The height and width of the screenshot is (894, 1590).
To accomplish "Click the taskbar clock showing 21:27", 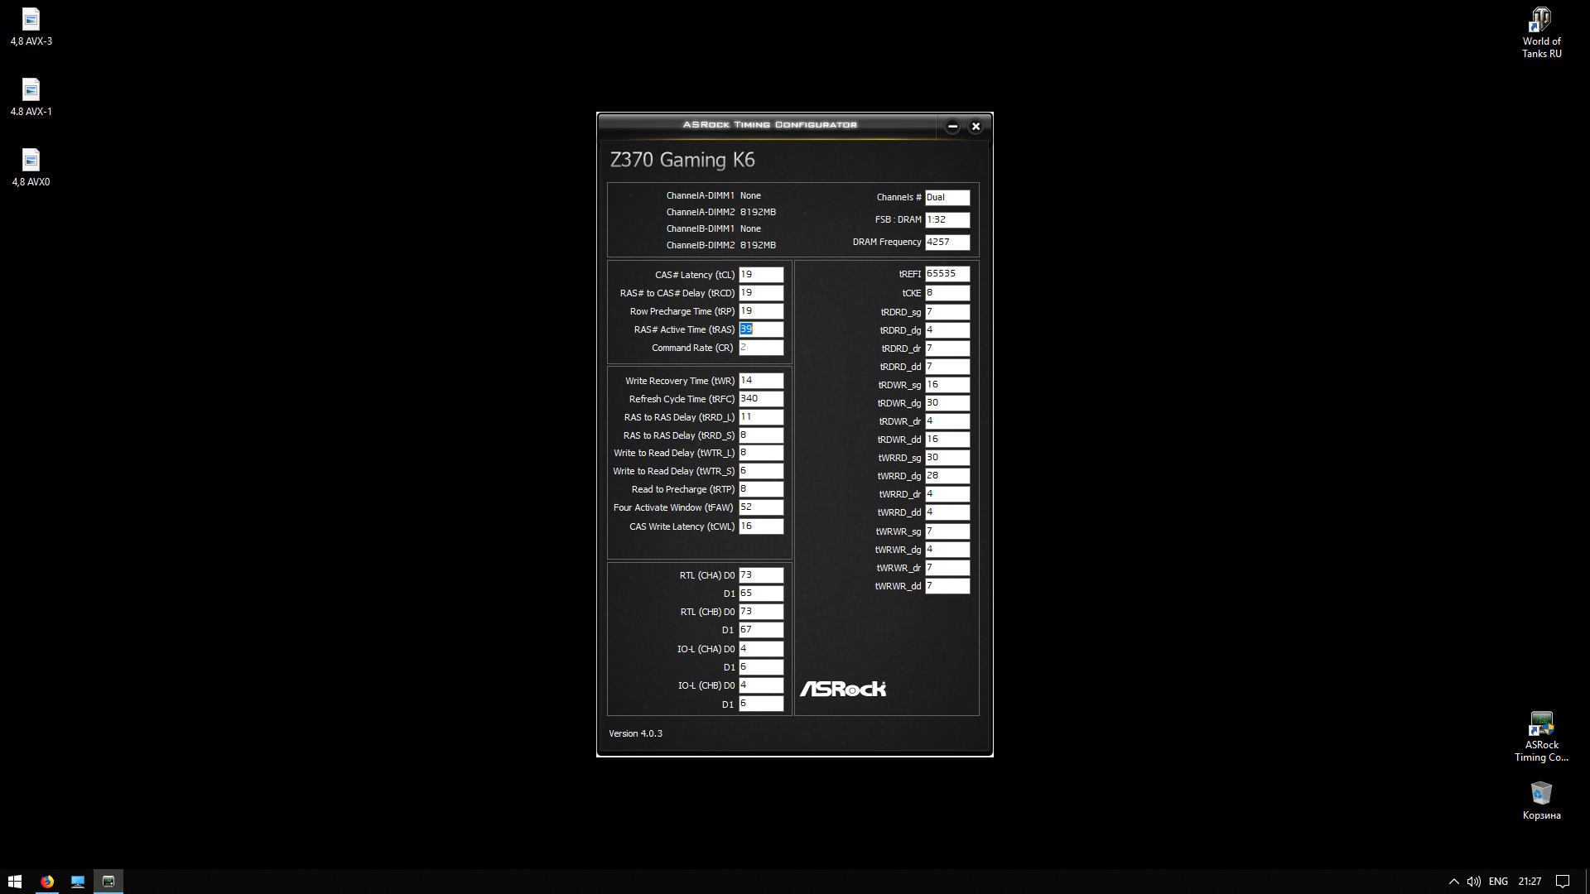I will point(1530,882).
